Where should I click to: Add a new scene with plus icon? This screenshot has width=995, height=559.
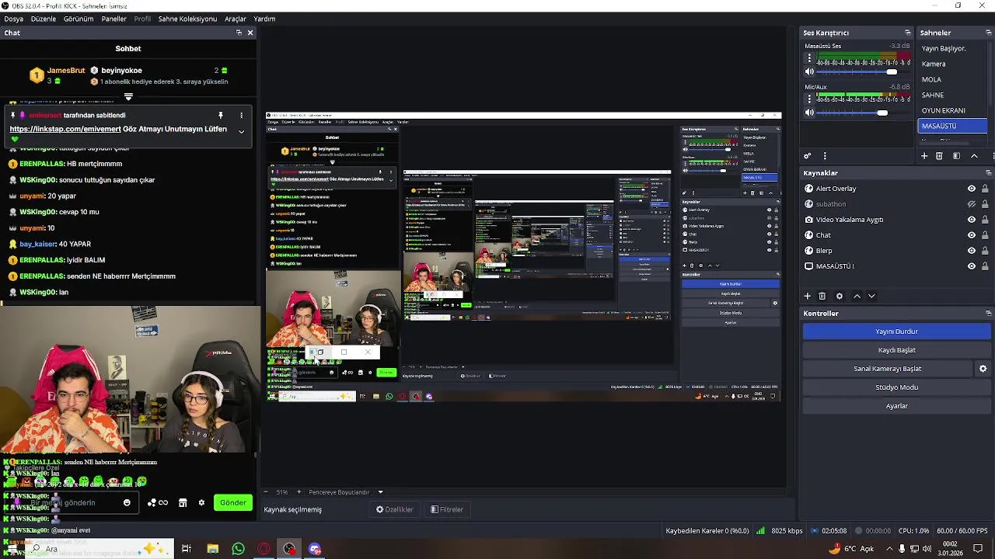click(924, 156)
